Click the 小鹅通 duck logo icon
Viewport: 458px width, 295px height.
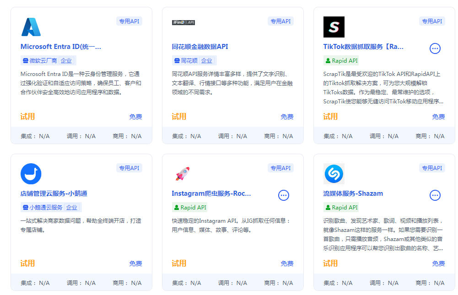30,174
